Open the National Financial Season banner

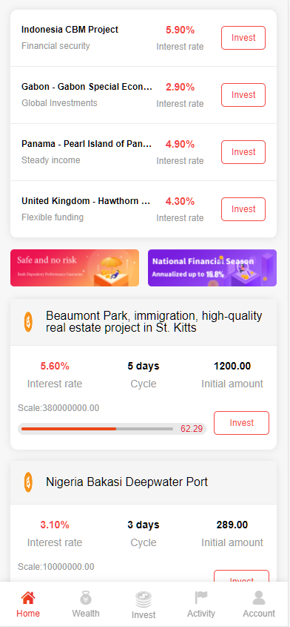point(212,268)
